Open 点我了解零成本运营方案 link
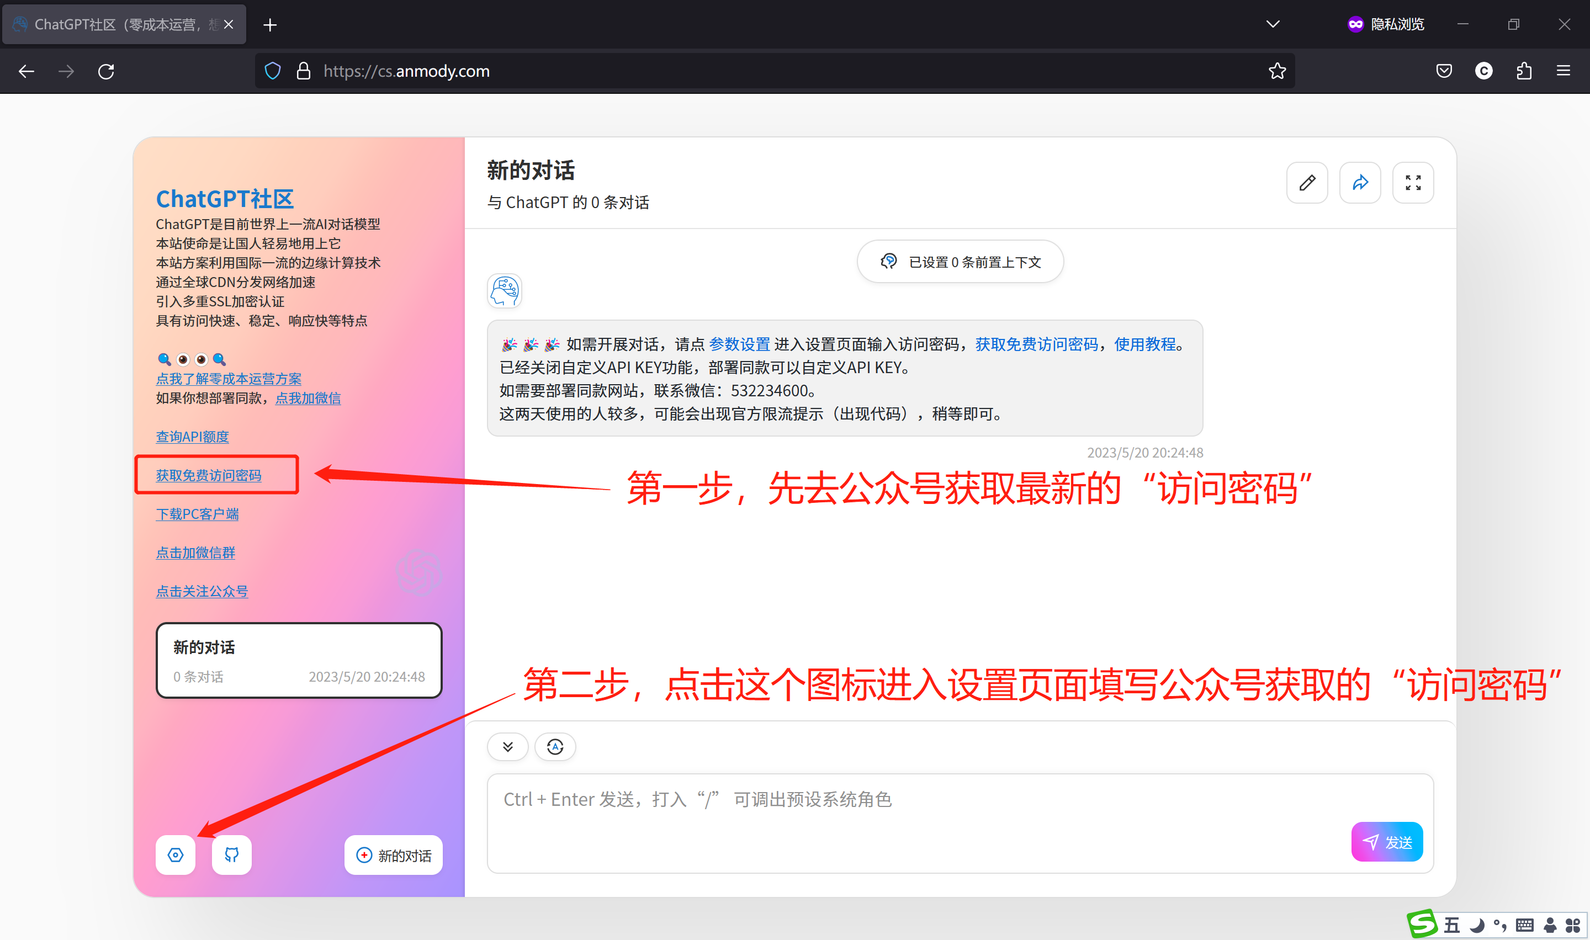The image size is (1590, 940). 229,379
